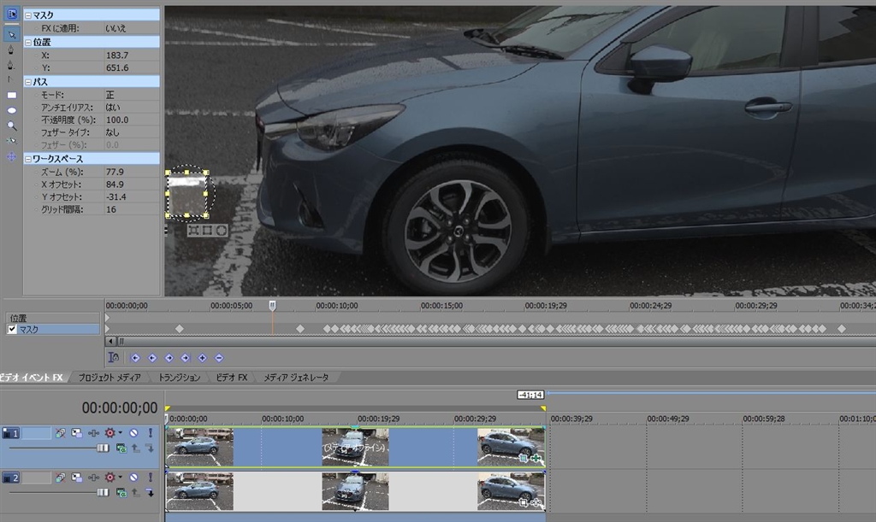Open Track Motion on track 1
Image resolution: width=876 pixels, height=522 pixels.
pyautogui.click(x=77, y=433)
